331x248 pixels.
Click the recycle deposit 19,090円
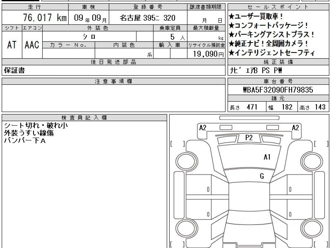coord(208,54)
